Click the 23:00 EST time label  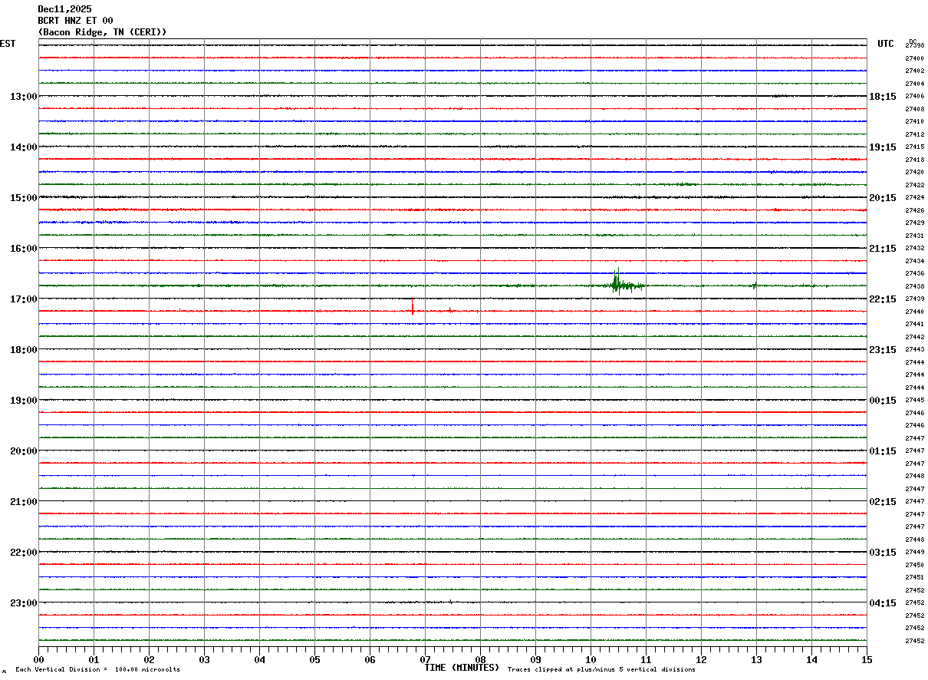[x=23, y=603]
